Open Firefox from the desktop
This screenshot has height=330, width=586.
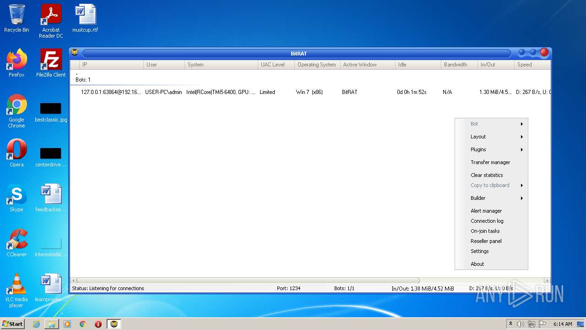[x=16, y=63]
